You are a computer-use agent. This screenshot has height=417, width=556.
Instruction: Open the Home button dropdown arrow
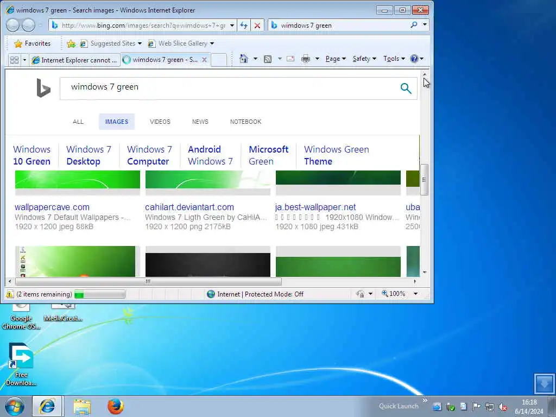click(255, 59)
